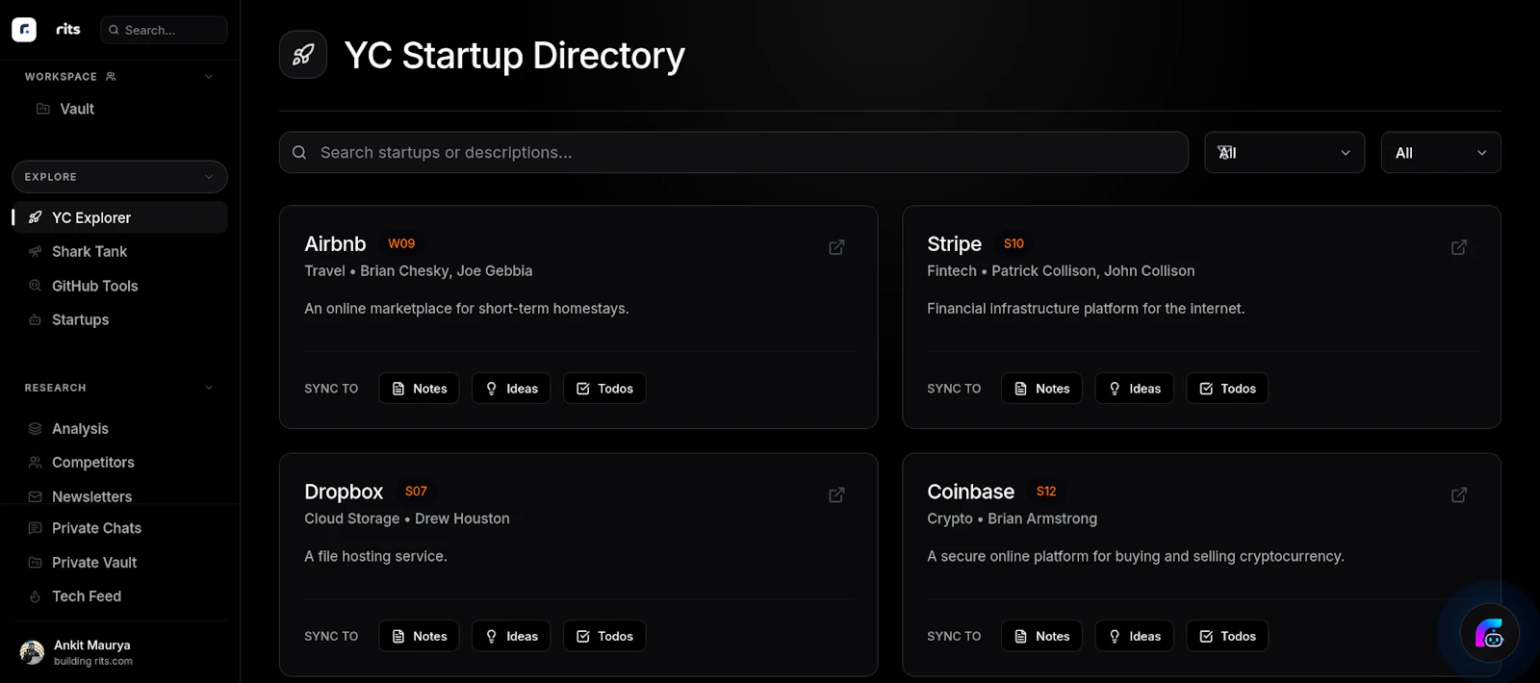
Task: Sync Stripe to Todos
Action: (1227, 389)
